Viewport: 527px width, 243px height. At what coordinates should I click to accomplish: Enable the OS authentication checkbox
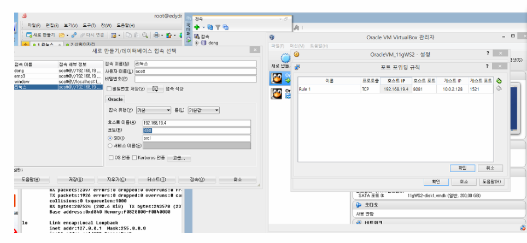pos(111,157)
